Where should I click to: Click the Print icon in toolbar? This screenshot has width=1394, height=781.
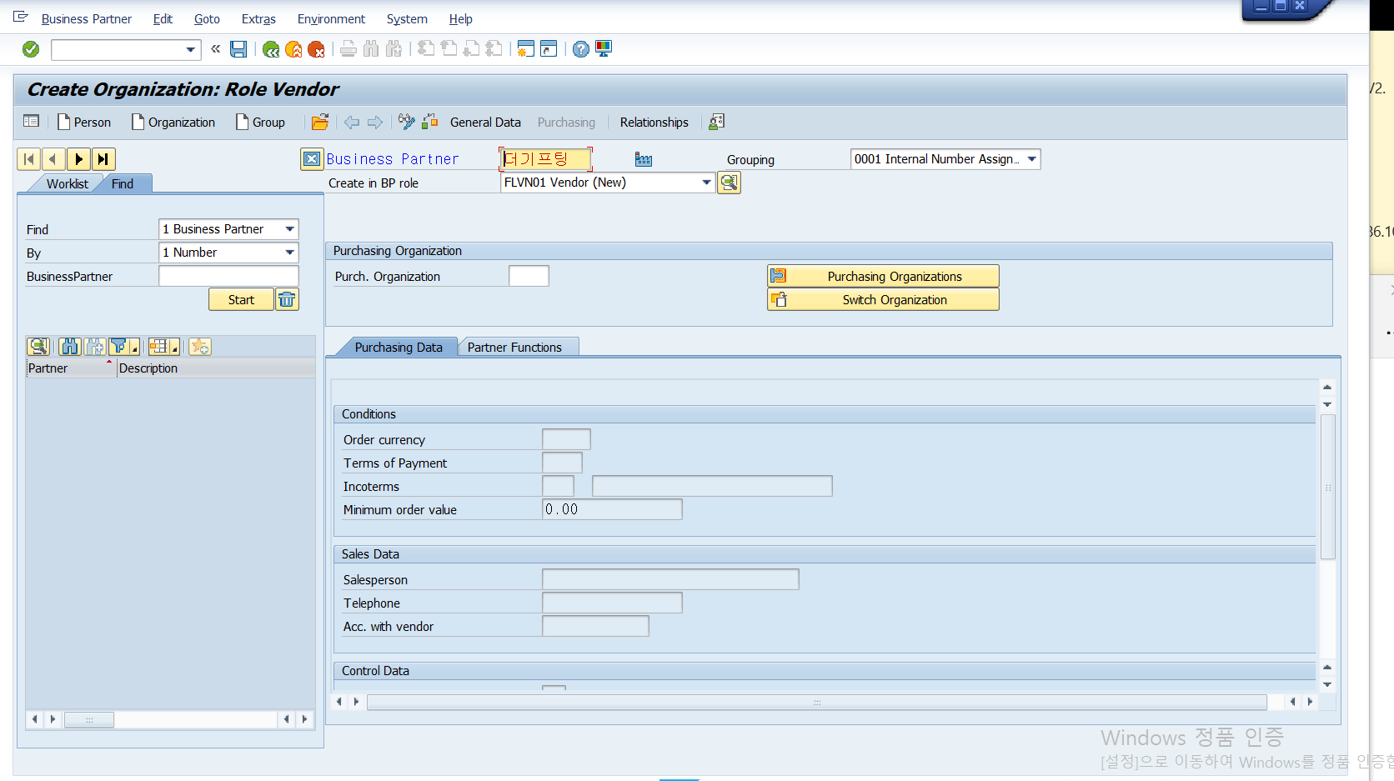(x=348, y=49)
